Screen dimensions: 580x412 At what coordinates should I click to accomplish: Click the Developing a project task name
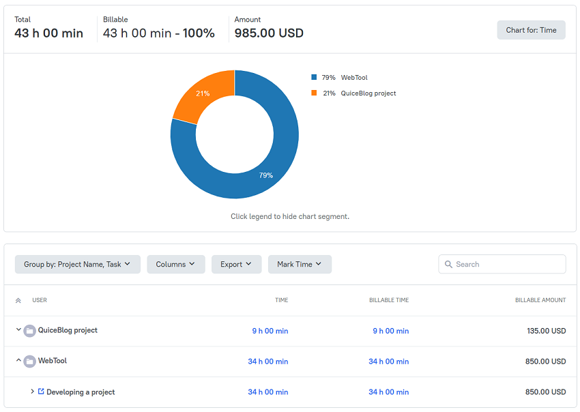tap(81, 392)
